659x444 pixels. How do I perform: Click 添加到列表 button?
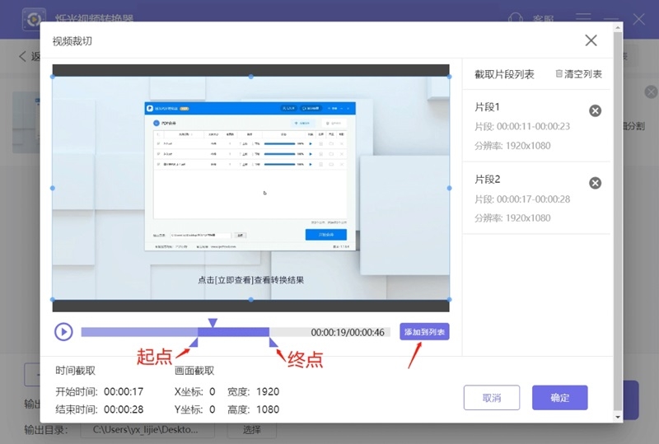(x=424, y=332)
